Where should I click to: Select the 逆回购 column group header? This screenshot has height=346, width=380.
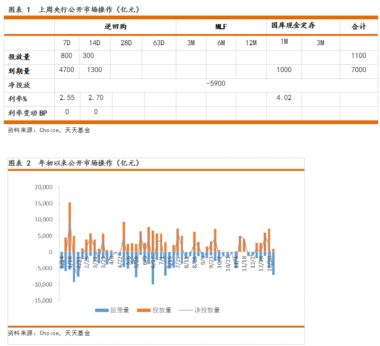coord(115,26)
